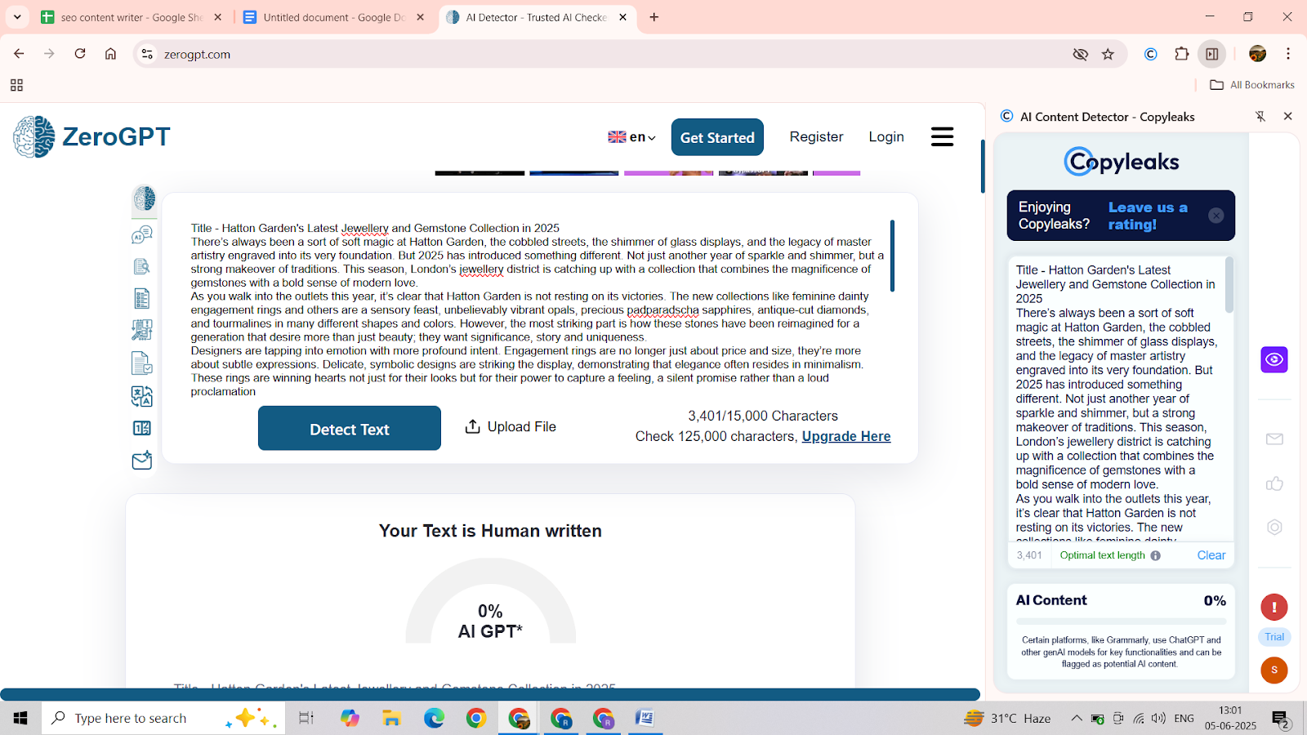Screen dimensions: 1307x735
Task: Open Copyleaks hexagon settings icon
Action: coord(1274,528)
